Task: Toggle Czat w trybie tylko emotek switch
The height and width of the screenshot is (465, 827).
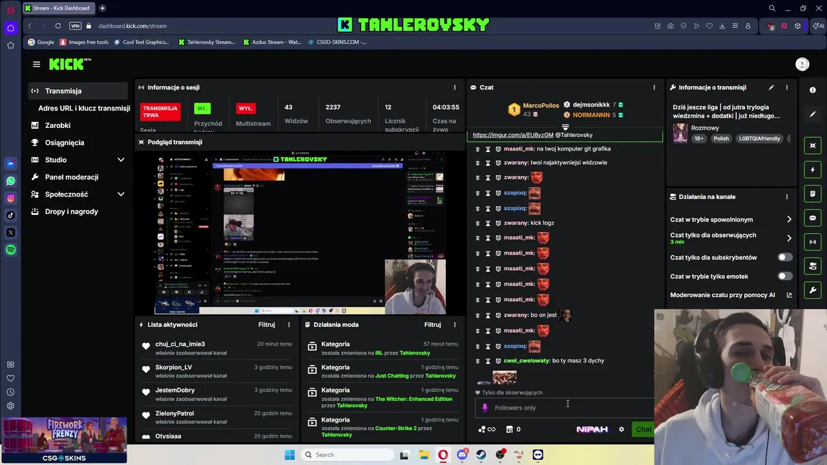Action: (x=785, y=276)
